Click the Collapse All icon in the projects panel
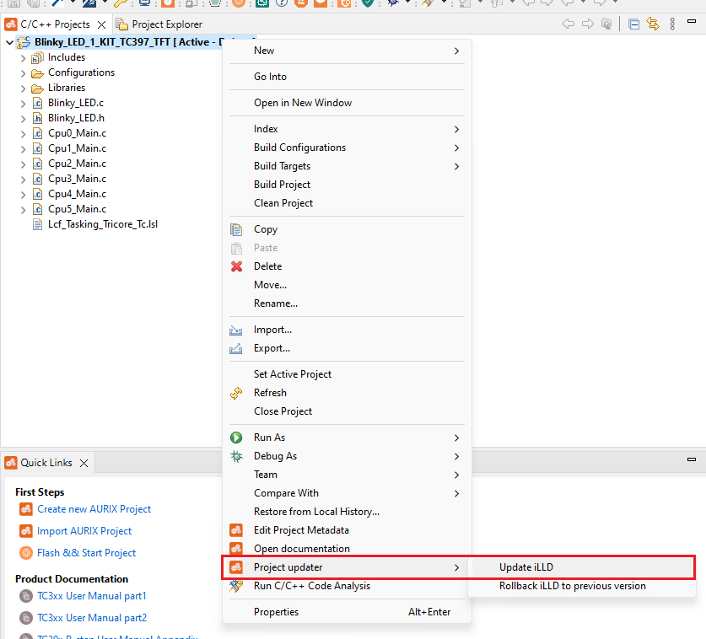This screenshot has height=639, width=706. pyautogui.click(x=634, y=24)
